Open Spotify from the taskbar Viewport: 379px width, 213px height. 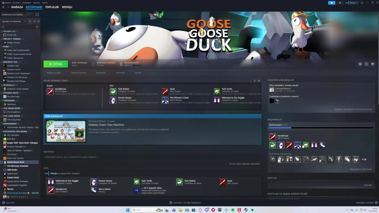tap(233, 210)
